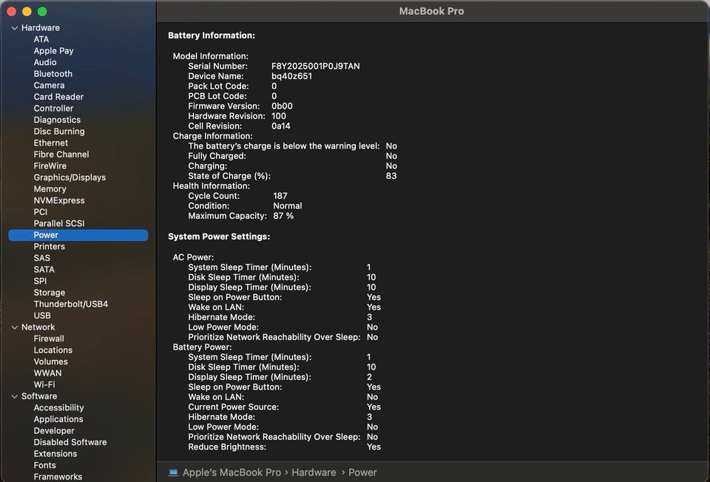Screen dimensions: 710x482
Task: Select Apple Pay in the sidebar
Action: coord(53,51)
